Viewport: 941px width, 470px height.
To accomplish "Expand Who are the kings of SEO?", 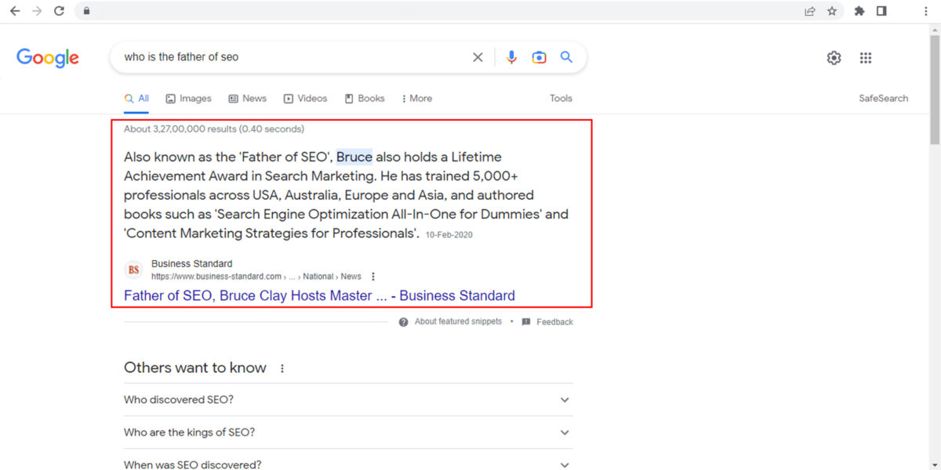I will (x=564, y=432).
